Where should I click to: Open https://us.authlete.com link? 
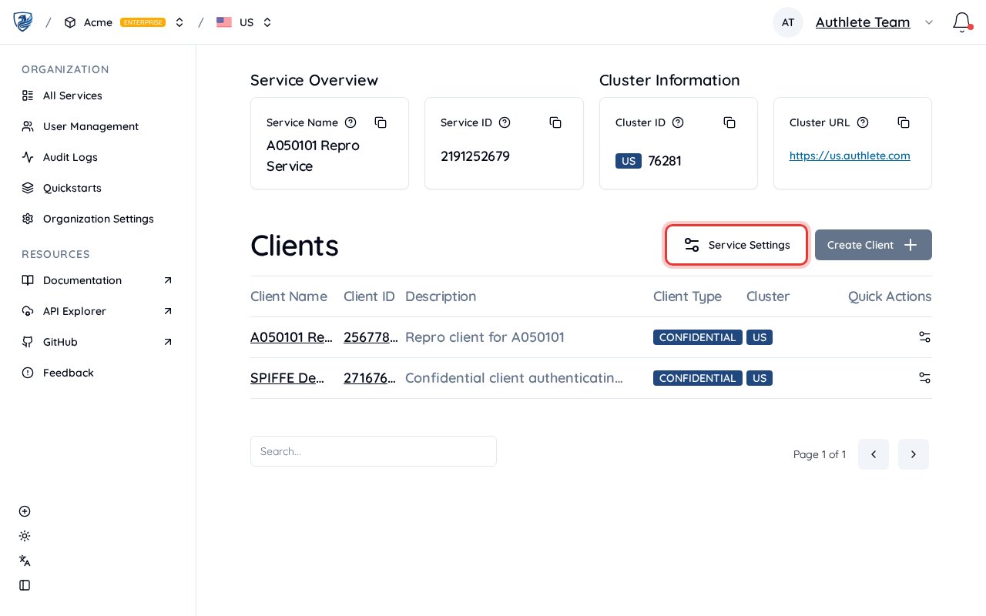point(850,156)
